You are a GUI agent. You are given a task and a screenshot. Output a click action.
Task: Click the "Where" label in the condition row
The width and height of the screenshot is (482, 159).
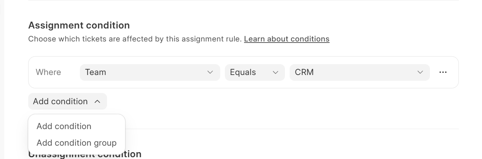48,72
